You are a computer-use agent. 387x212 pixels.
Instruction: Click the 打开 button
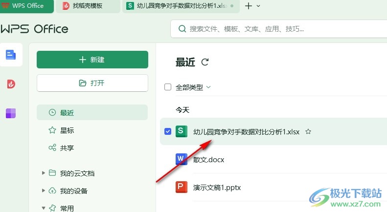point(92,83)
